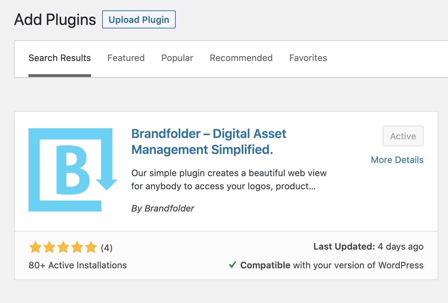Click the 'Last Updated: 4 days ago' text
Image resolution: width=448 pixels, height=303 pixels.
coord(368,247)
